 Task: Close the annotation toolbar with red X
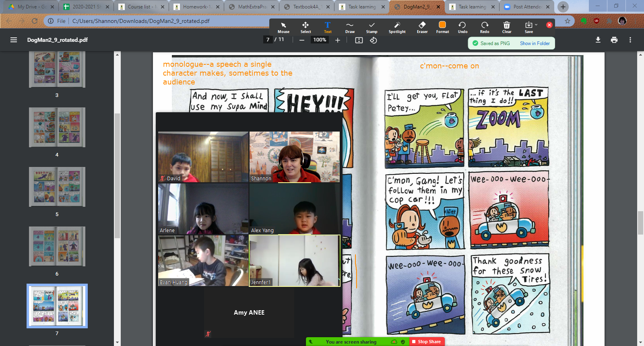point(549,25)
